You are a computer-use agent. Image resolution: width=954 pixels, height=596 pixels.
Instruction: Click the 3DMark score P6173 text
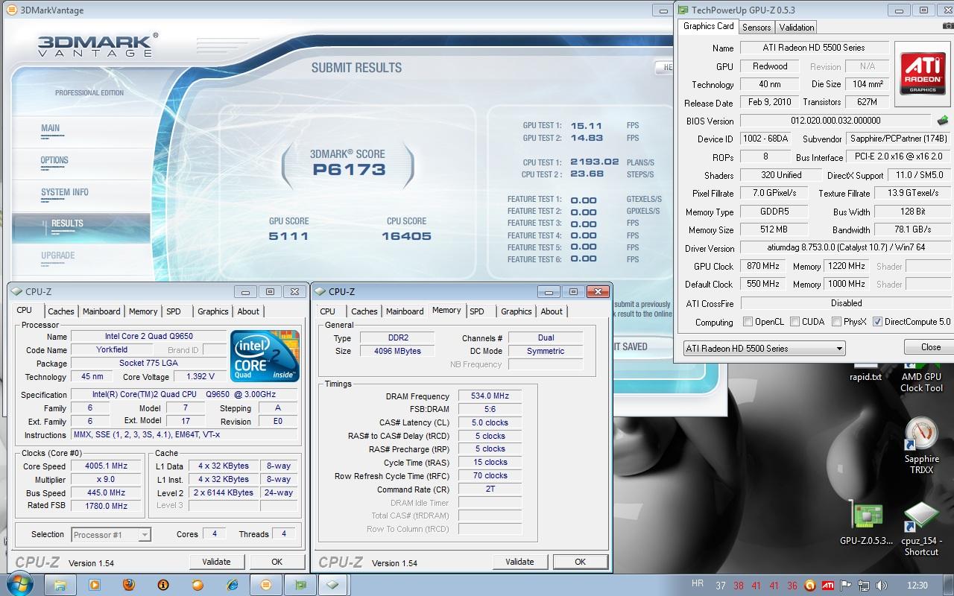(349, 170)
